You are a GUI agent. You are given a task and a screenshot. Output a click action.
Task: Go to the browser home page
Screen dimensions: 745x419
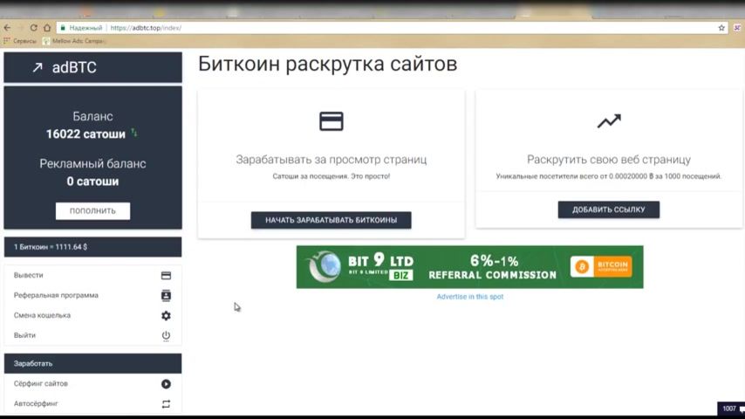tap(47, 28)
